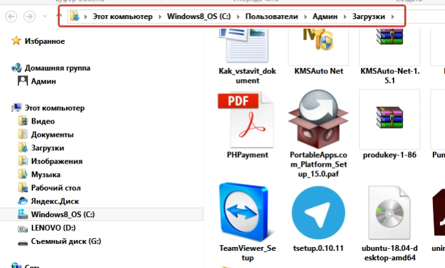Click the 'tsetup.0.10.11' file name label
This screenshot has height=268, width=445.
pos(318,248)
